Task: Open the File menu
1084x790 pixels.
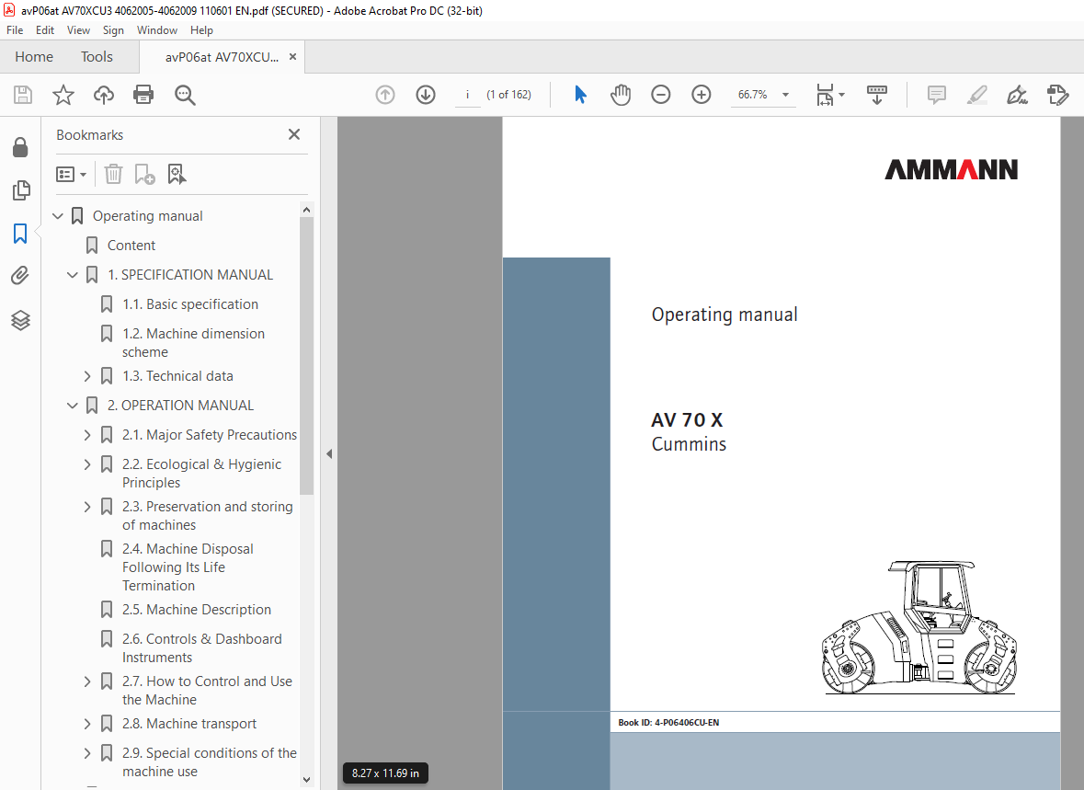Action: click(15, 30)
